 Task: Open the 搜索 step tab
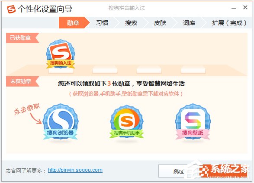point(131,23)
